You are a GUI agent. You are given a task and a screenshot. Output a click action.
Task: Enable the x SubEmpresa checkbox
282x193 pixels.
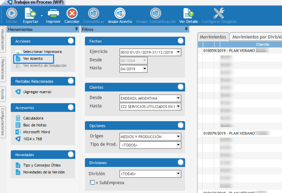93,183
